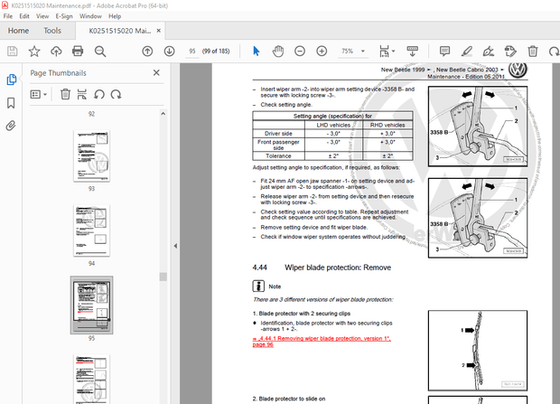
Task: Close the Page Thumbnails panel
Action: coord(156,73)
